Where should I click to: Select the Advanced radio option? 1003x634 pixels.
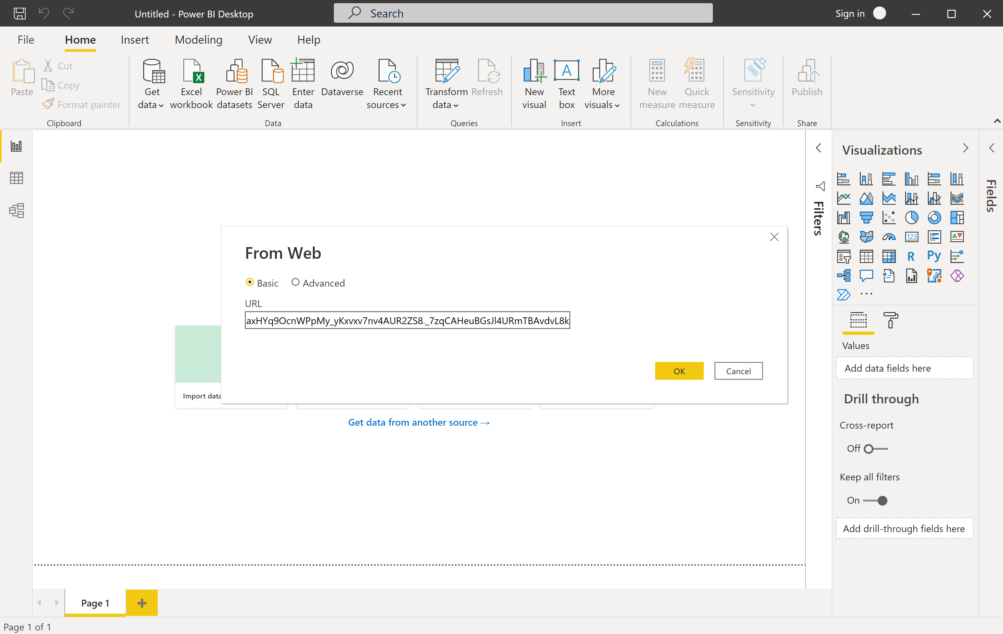point(295,282)
